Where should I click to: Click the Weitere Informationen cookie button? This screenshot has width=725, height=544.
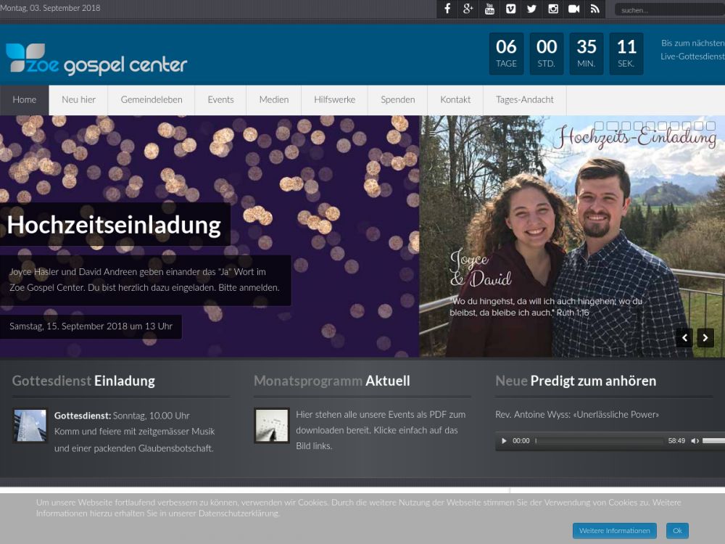pyautogui.click(x=615, y=531)
